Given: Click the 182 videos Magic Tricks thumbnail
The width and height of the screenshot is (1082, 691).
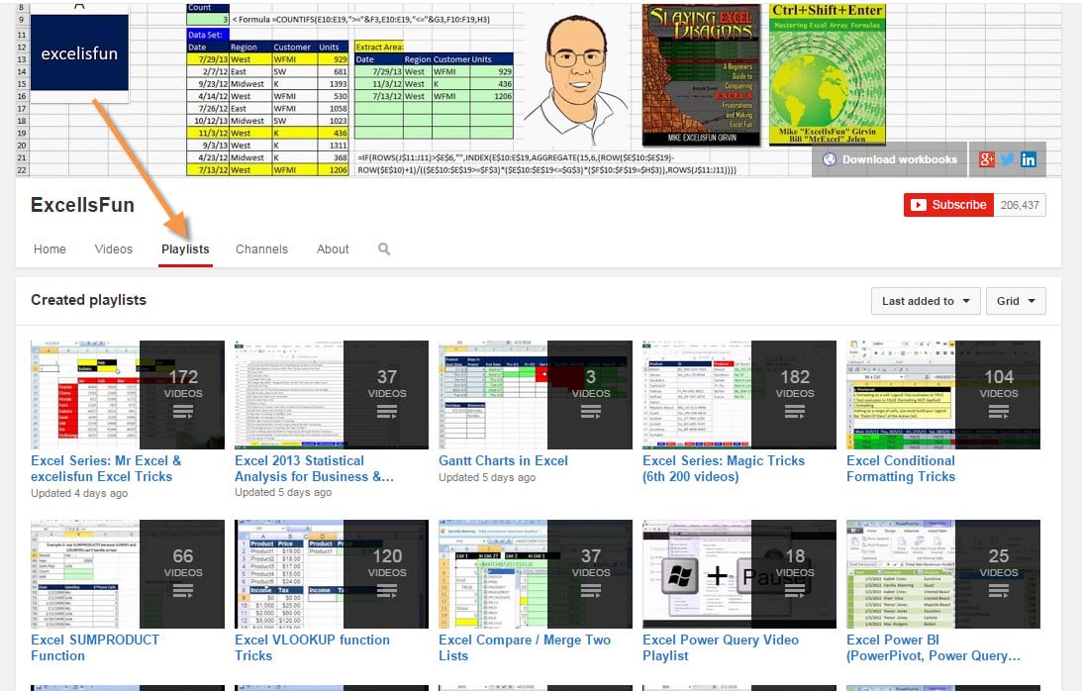Looking at the screenshot, I should (739, 395).
